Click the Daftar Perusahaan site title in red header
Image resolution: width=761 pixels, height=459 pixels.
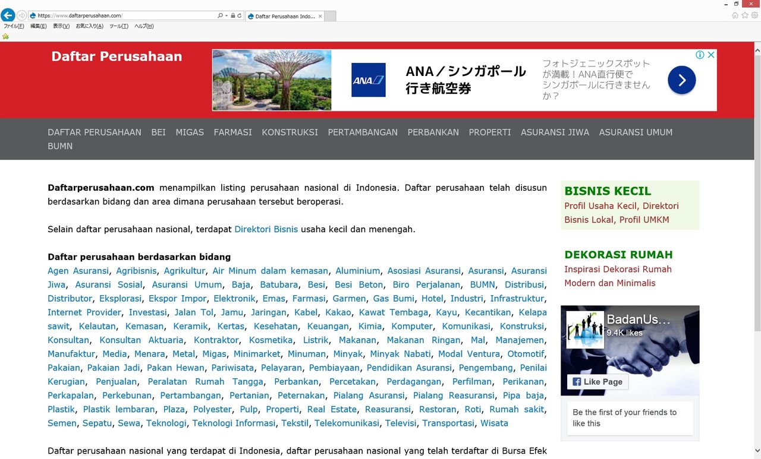tap(117, 56)
